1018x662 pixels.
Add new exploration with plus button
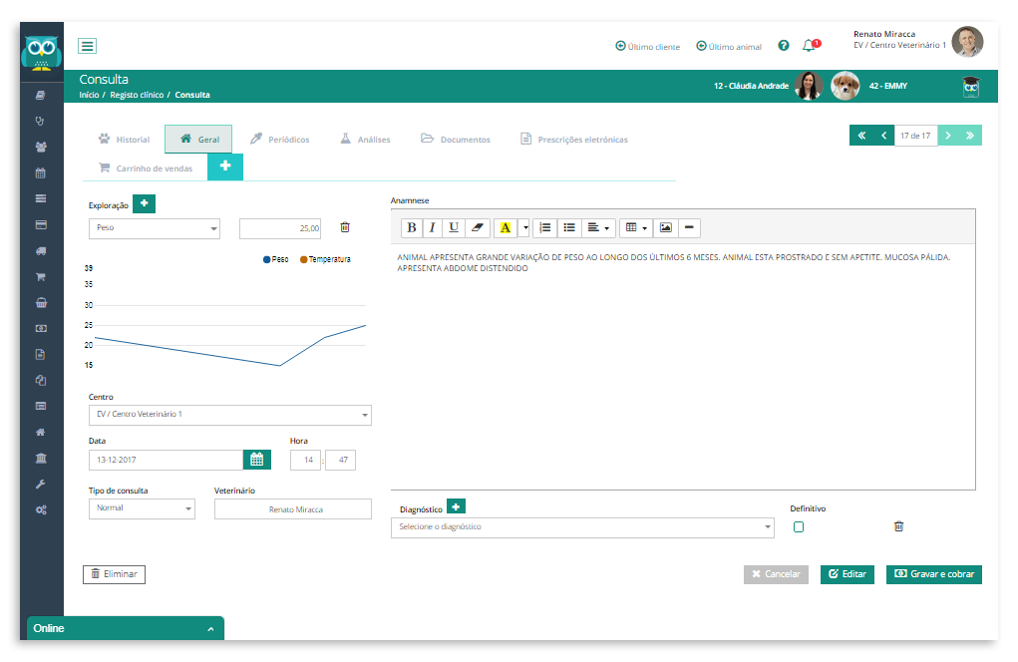[145, 203]
